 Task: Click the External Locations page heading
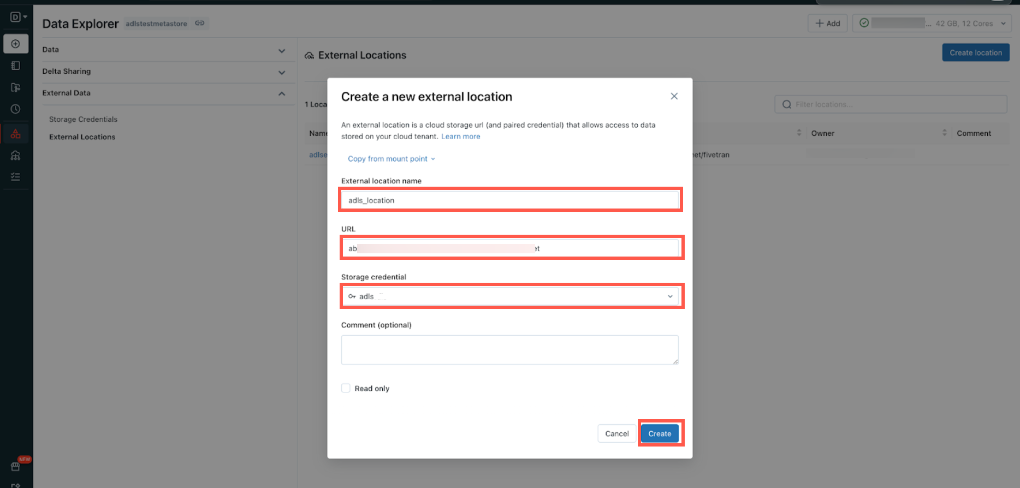pyautogui.click(x=362, y=55)
